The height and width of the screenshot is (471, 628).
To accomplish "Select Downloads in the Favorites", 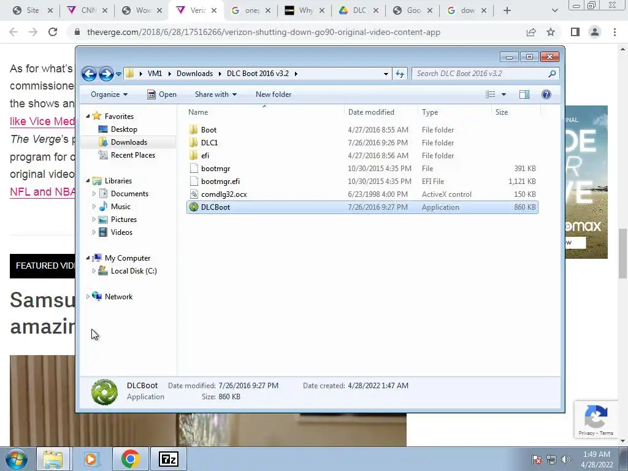I will tap(128, 142).
